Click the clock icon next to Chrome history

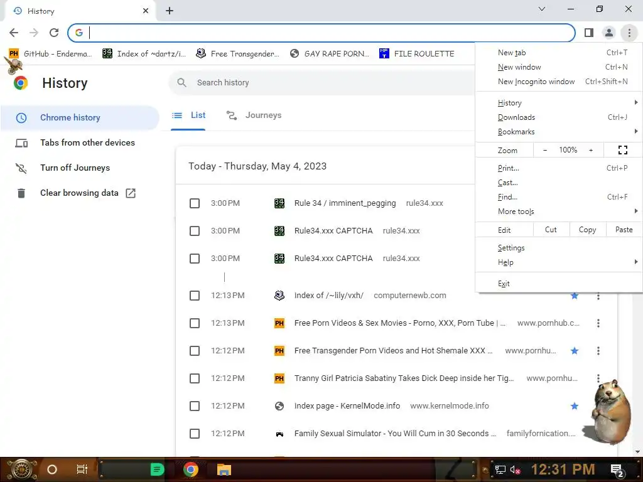click(21, 117)
